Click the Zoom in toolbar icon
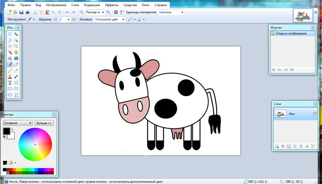The image size is (322, 184). click(x=108, y=12)
